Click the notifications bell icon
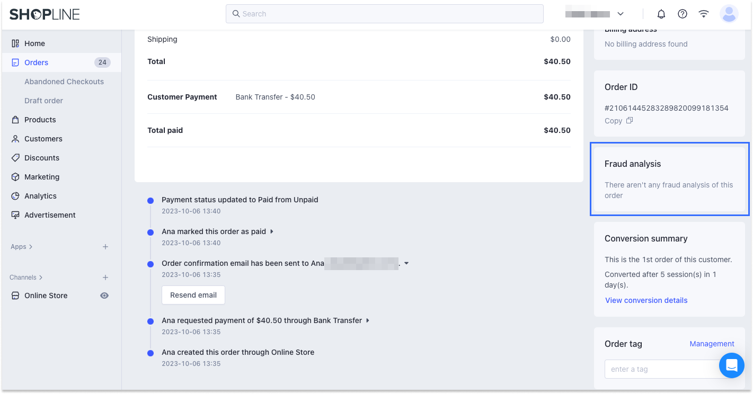 [661, 14]
